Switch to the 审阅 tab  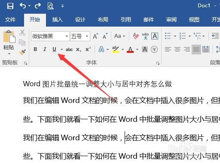point(171,20)
